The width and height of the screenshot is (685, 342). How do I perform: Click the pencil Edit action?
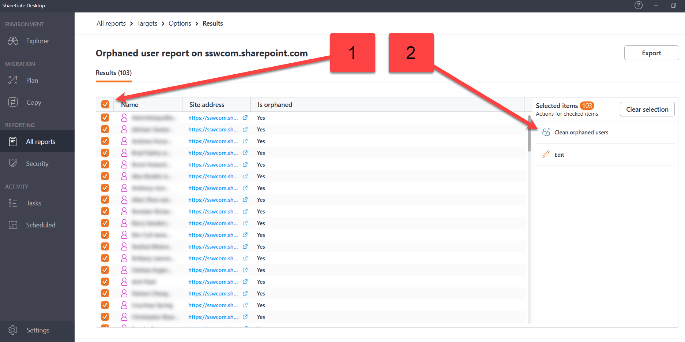546,155
